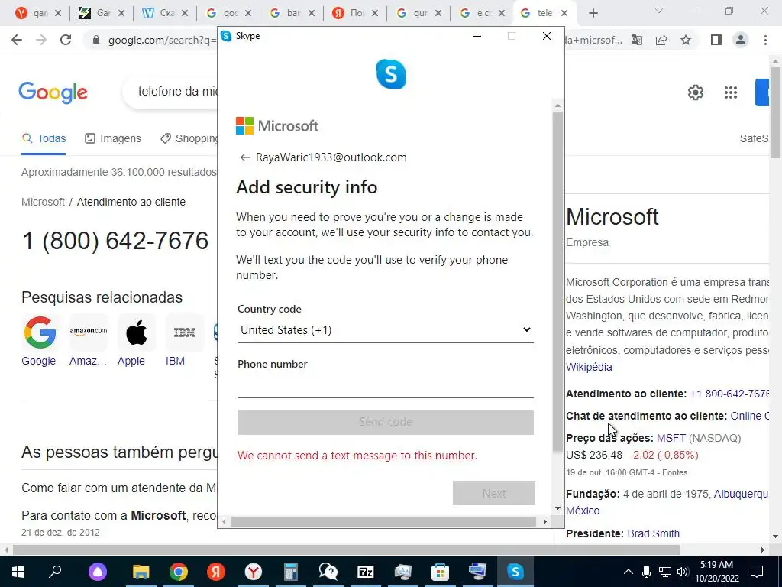782x587 pixels.
Task: Open File Explorer from taskbar
Action: pos(141,572)
